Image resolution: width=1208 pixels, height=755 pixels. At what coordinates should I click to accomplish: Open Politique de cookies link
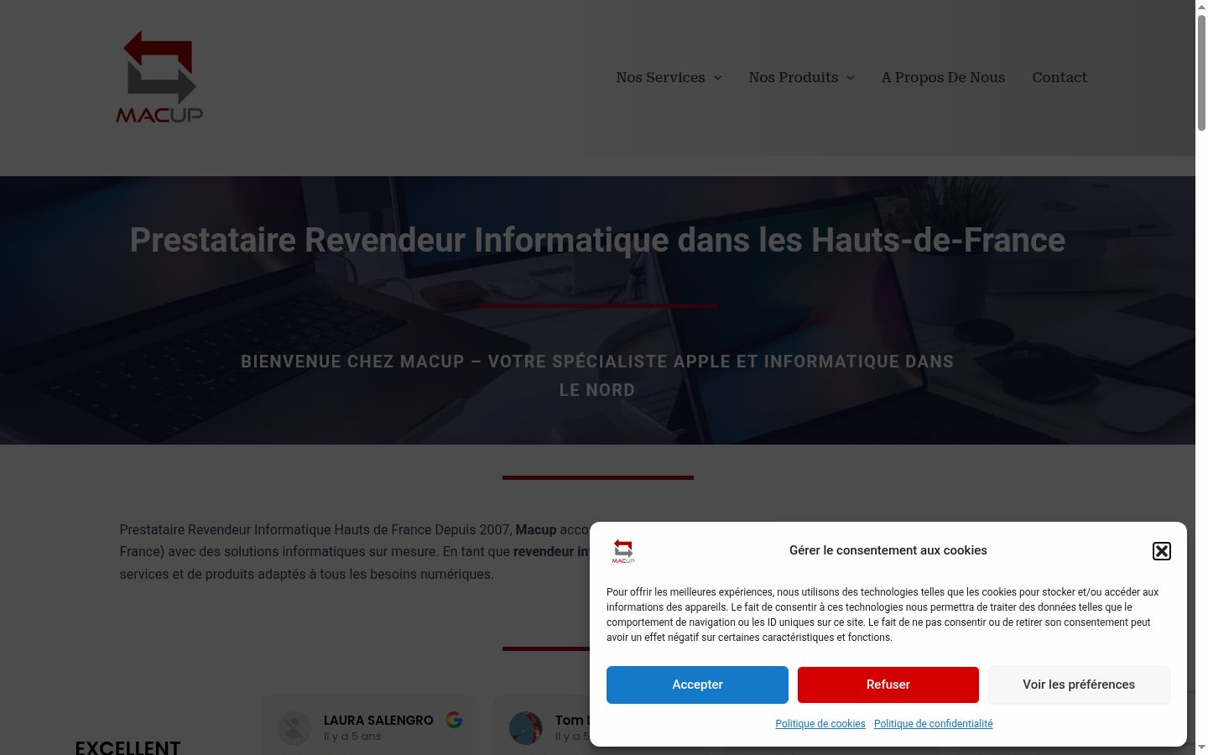[820, 724]
